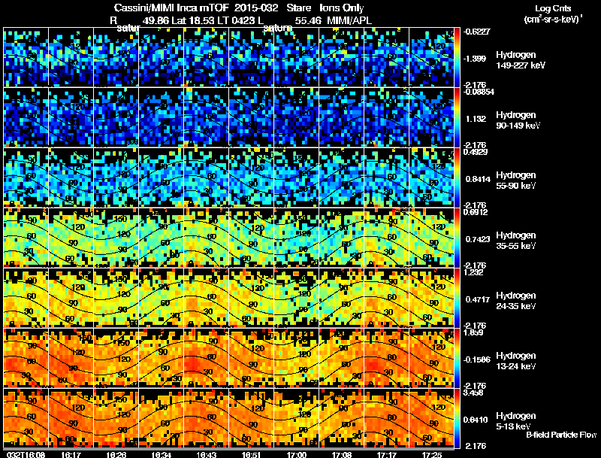601x458 pixels.
Task: Click the '16:26' time axis label
Action: [116, 454]
